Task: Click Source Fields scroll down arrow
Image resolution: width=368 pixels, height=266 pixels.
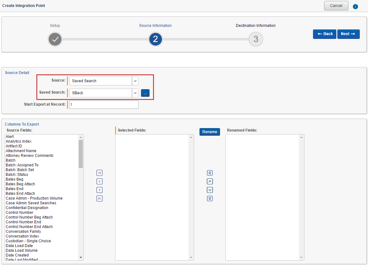Action: 81,257
